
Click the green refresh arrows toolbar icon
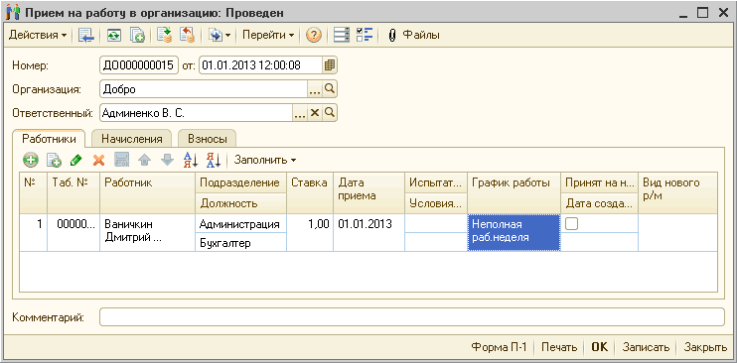(x=113, y=36)
